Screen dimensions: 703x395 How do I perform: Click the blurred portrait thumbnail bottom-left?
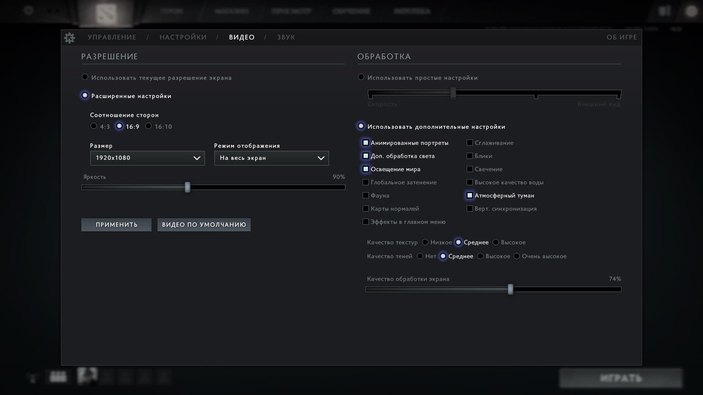[87, 376]
